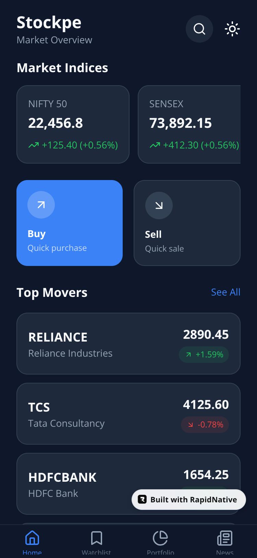Click the NIFTY 50 trending-up icon

tap(34, 145)
